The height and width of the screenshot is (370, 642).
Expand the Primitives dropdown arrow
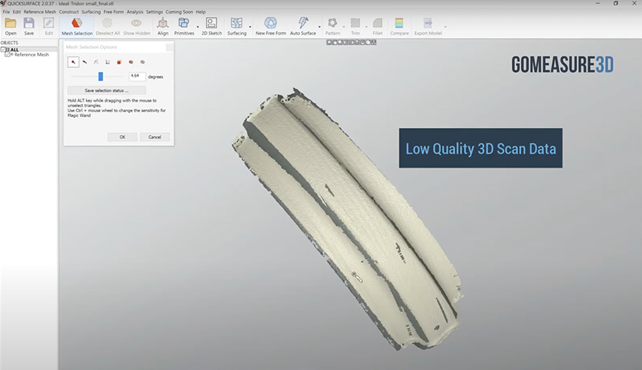[x=198, y=27]
